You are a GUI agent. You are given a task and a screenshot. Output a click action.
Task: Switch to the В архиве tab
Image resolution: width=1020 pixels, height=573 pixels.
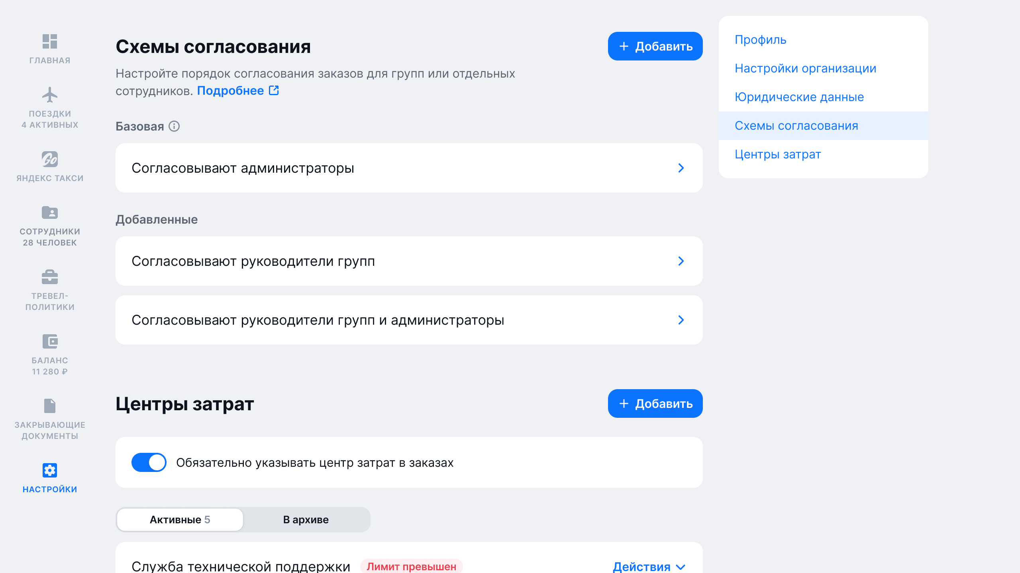306,520
